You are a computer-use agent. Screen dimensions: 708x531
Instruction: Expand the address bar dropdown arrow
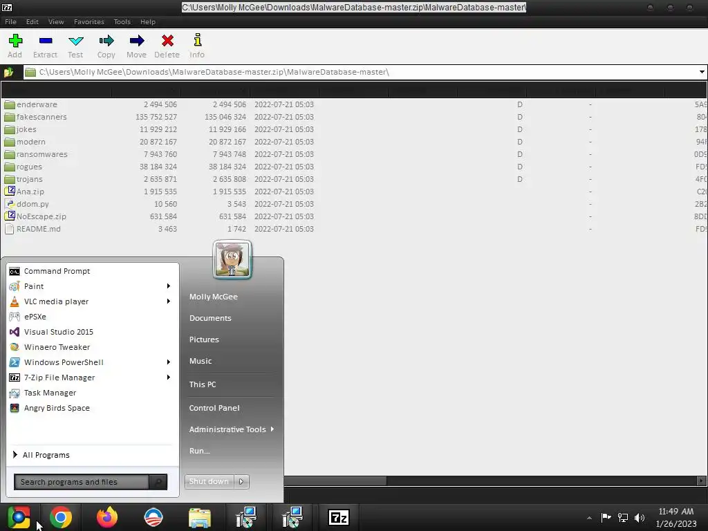702,72
